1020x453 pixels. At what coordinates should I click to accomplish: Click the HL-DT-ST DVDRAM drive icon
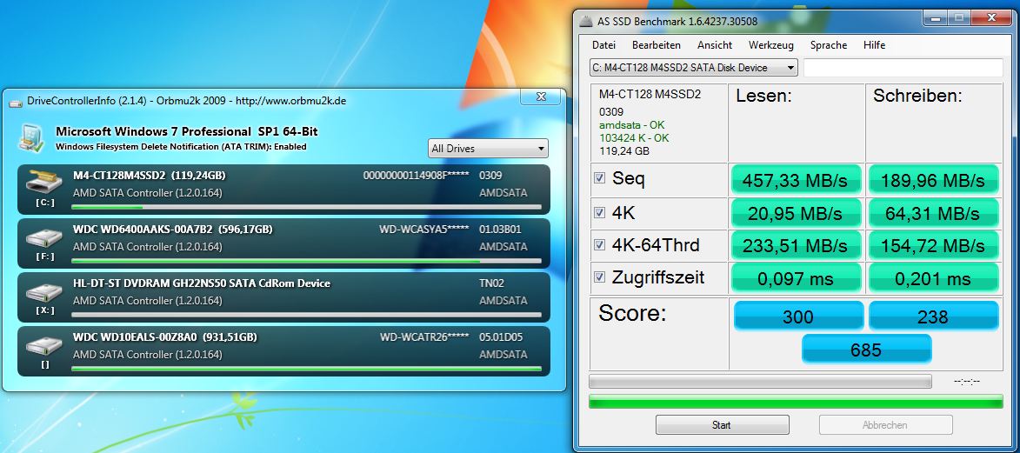[x=44, y=291]
